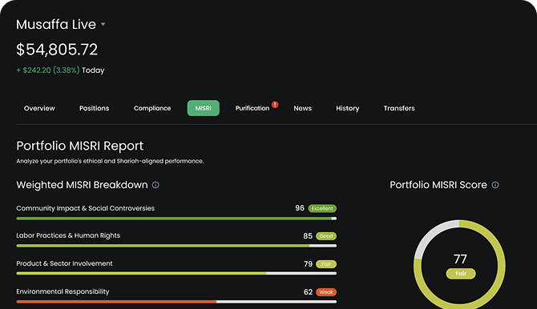The height and width of the screenshot is (309, 537).
Task: Click the Weak rating badge
Action: (x=326, y=292)
